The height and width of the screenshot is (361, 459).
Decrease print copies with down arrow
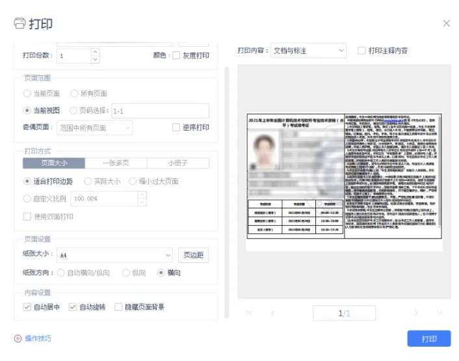tap(95, 59)
